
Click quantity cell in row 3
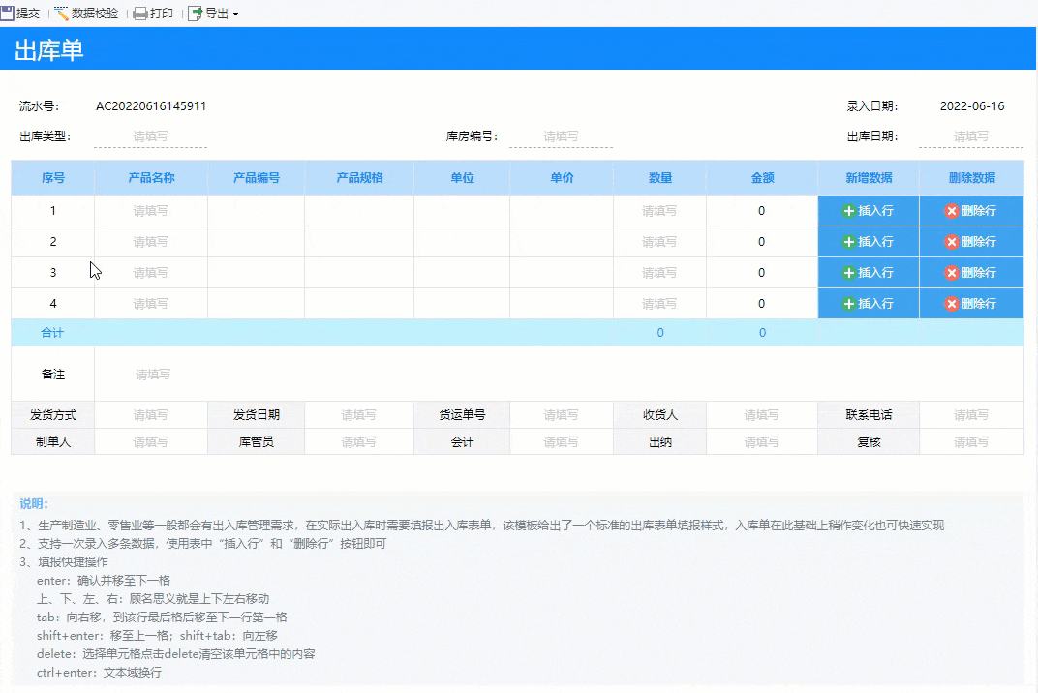[659, 273]
